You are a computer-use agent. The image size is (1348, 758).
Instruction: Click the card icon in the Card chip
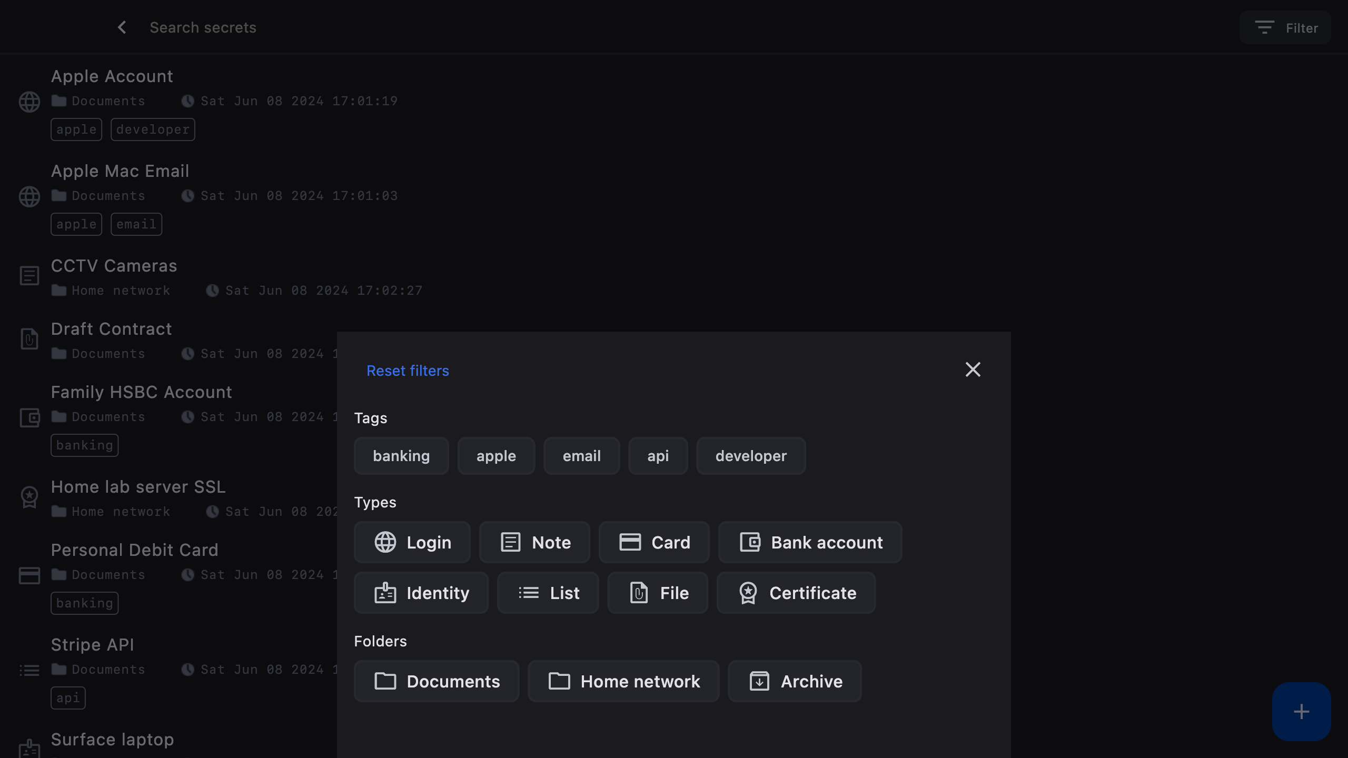coord(630,542)
